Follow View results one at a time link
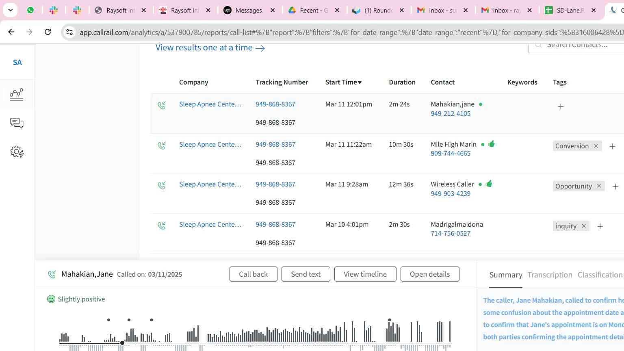This screenshot has width=624, height=351. pyautogui.click(x=210, y=48)
